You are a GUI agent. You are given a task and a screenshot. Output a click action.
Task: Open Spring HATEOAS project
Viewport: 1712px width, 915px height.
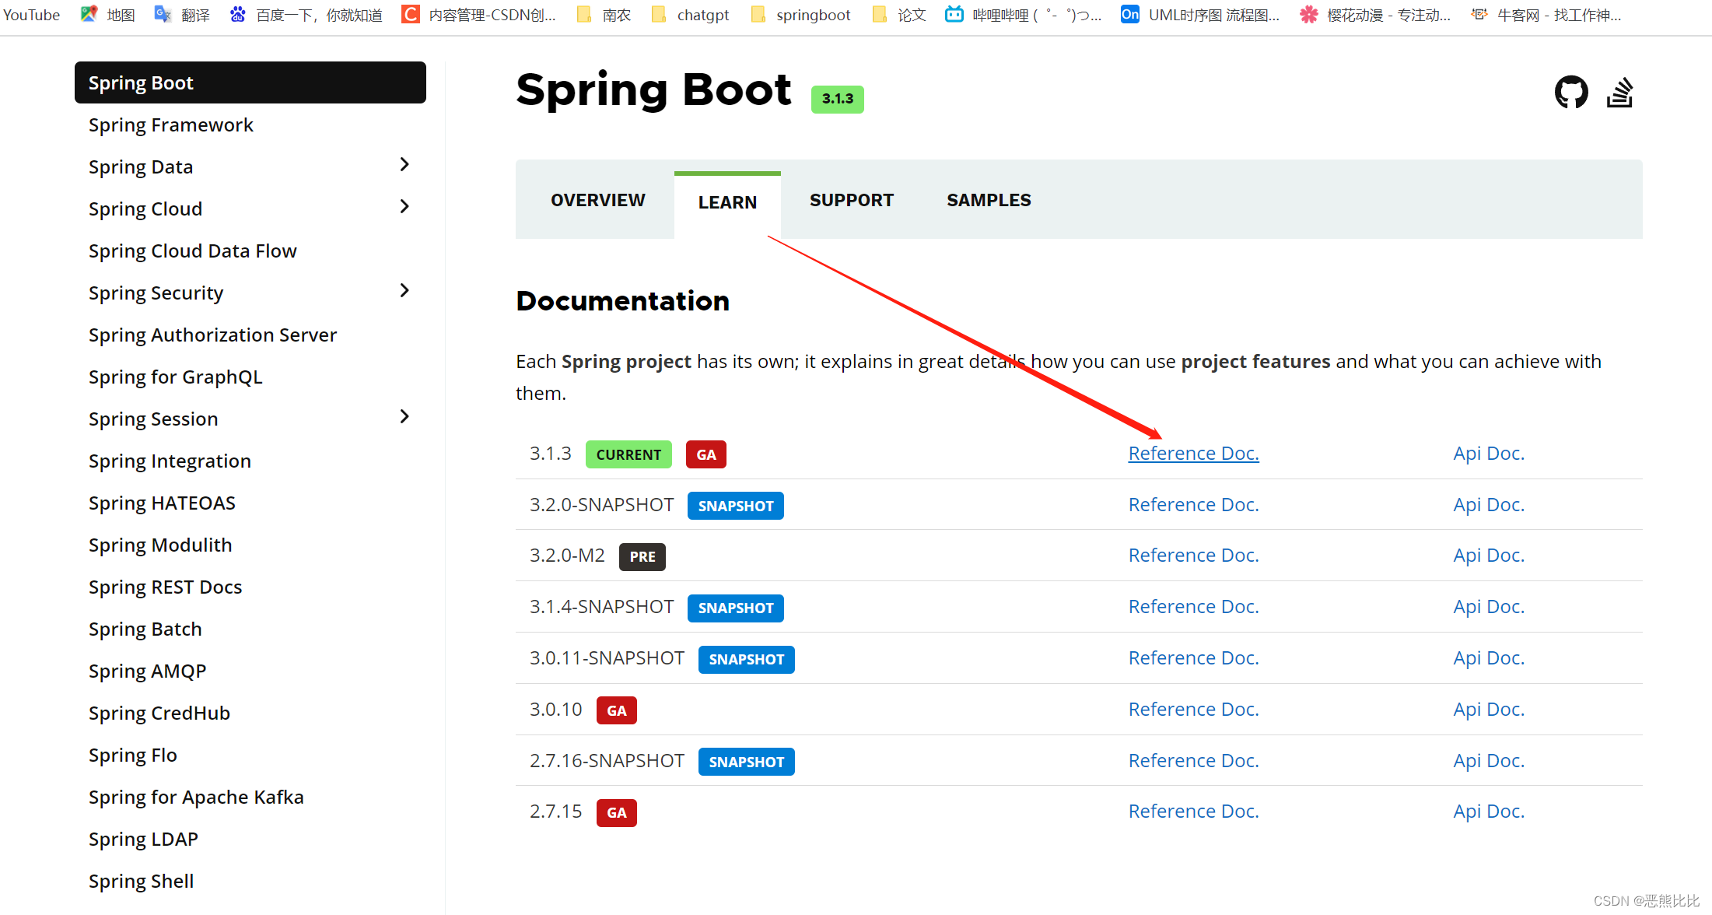(x=162, y=503)
